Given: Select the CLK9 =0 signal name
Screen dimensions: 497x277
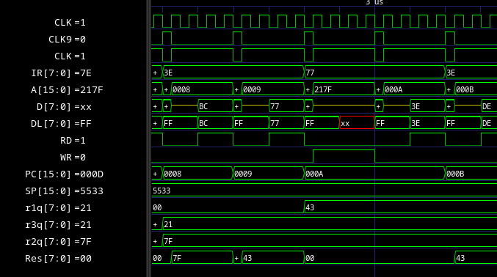Looking at the screenshot, I should [x=67, y=40].
